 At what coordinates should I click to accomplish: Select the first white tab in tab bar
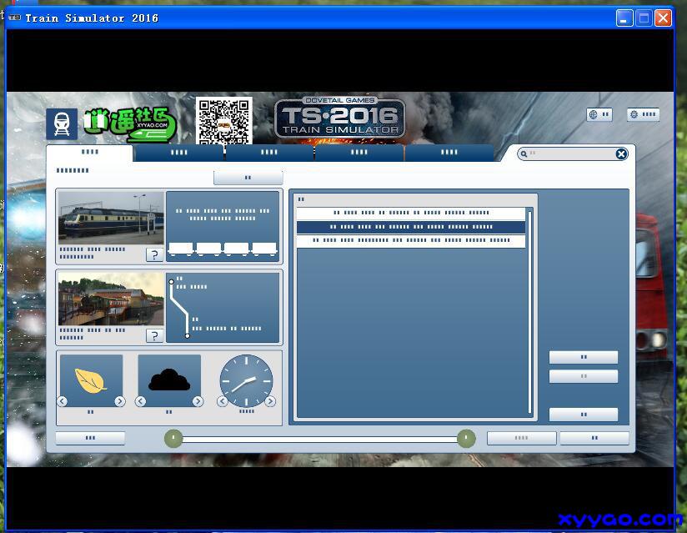[89, 153]
